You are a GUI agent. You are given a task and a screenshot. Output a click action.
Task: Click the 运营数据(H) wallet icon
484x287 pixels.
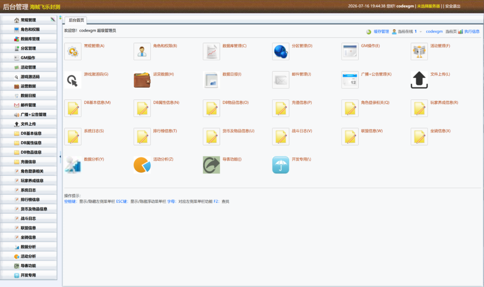[x=142, y=80]
